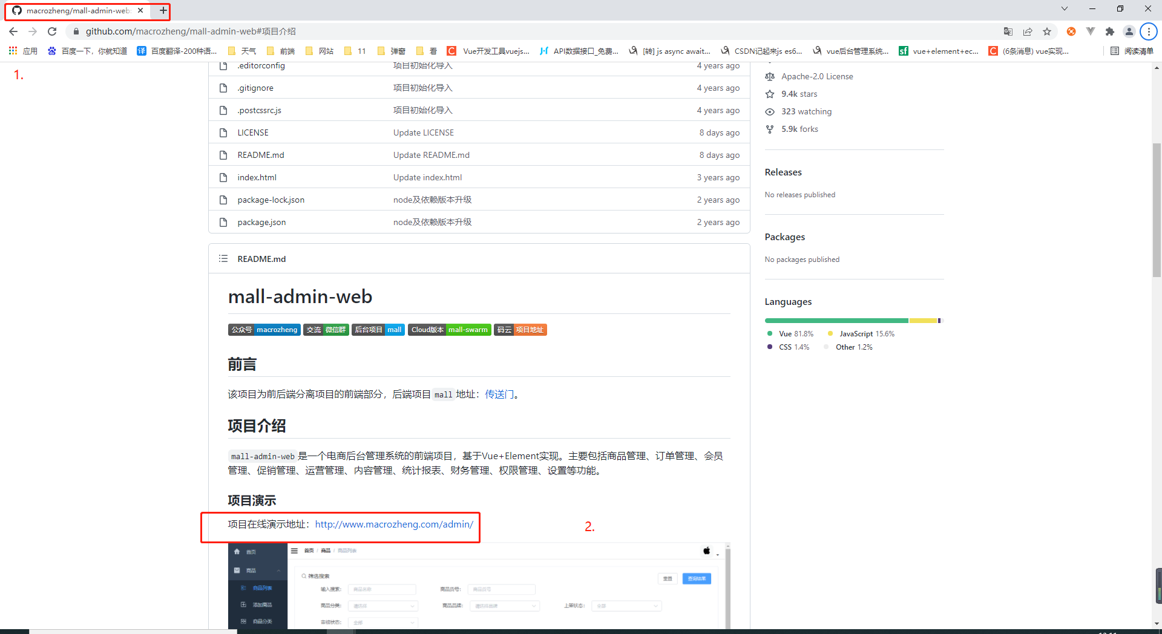
Task: Open Google Translate in the address bar
Action: click(1009, 31)
